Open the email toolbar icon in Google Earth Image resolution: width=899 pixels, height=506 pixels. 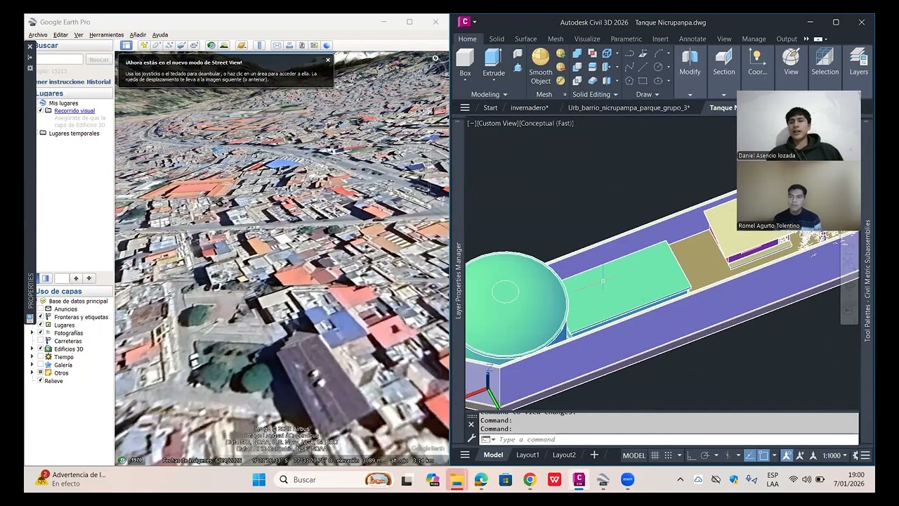tap(277, 46)
